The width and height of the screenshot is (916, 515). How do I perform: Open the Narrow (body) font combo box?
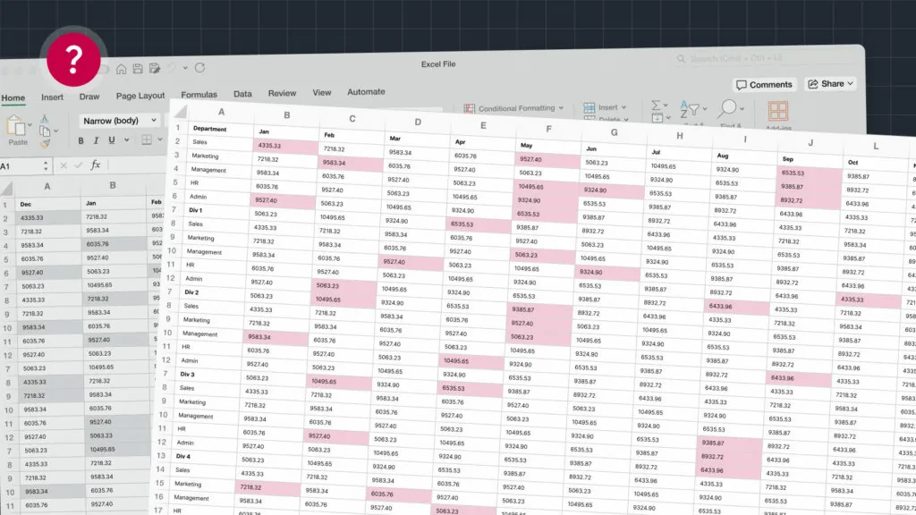120,121
